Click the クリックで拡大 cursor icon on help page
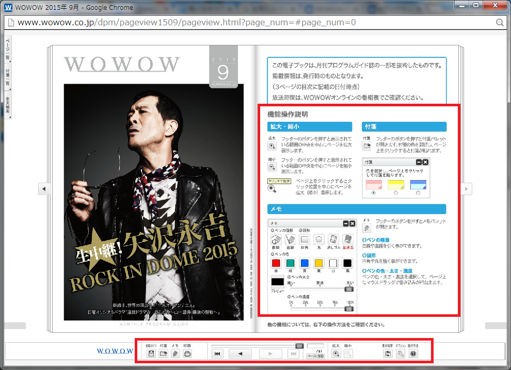The image size is (511, 370). point(272,188)
